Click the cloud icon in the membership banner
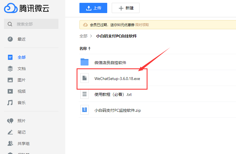Image resolution: width=236 pixels, height=154 pixels. pyautogui.click(x=85, y=25)
